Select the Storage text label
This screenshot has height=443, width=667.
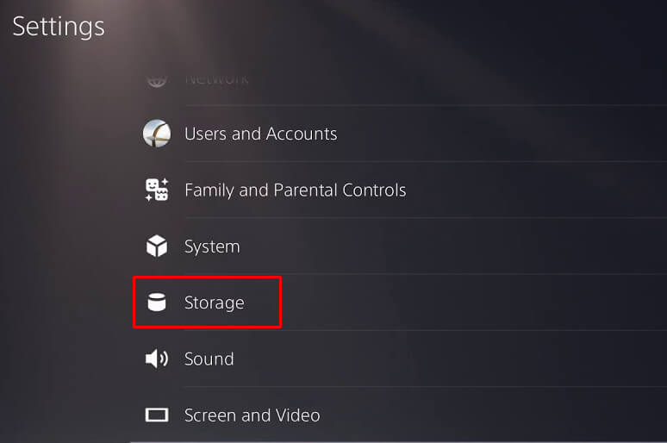click(x=214, y=303)
